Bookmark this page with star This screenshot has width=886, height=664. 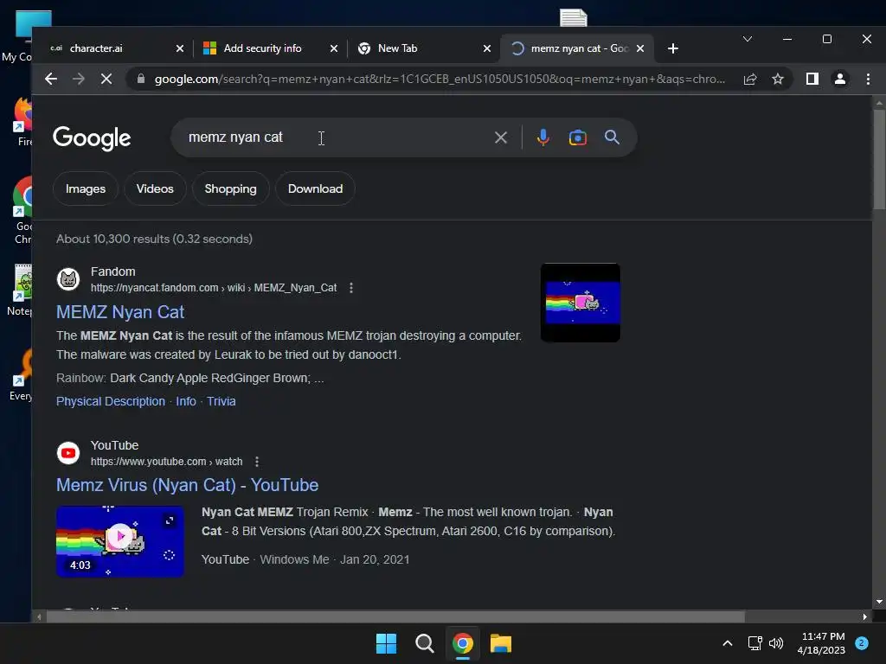click(x=778, y=79)
